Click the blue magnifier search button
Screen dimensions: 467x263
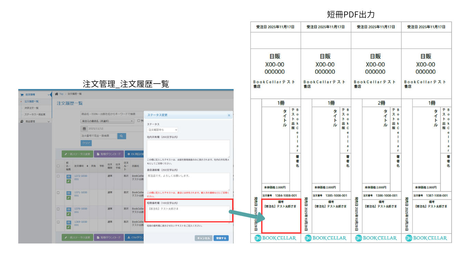tap(122, 136)
